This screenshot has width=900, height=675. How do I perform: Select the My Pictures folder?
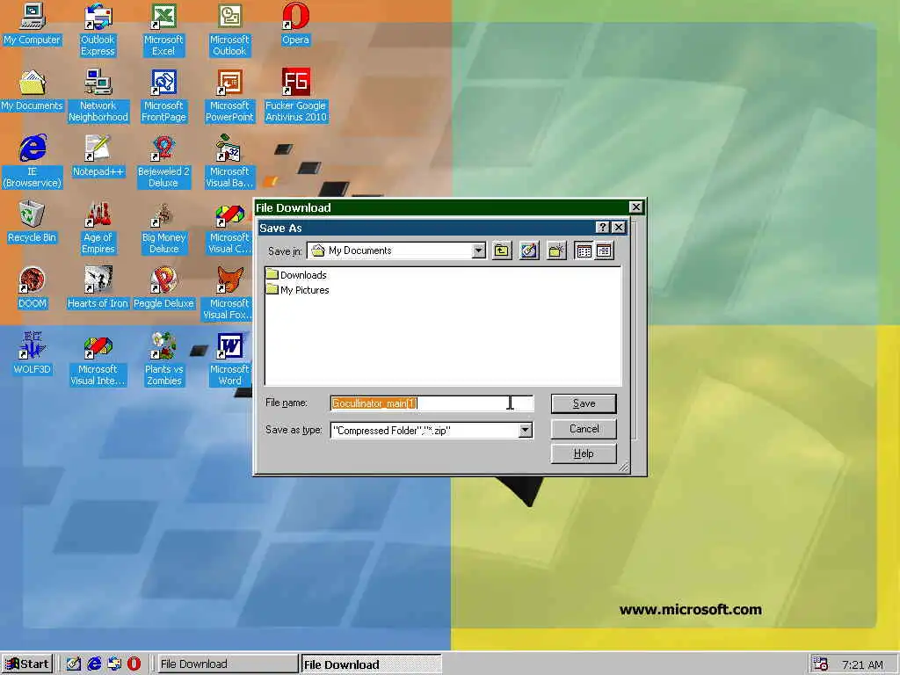pos(298,290)
